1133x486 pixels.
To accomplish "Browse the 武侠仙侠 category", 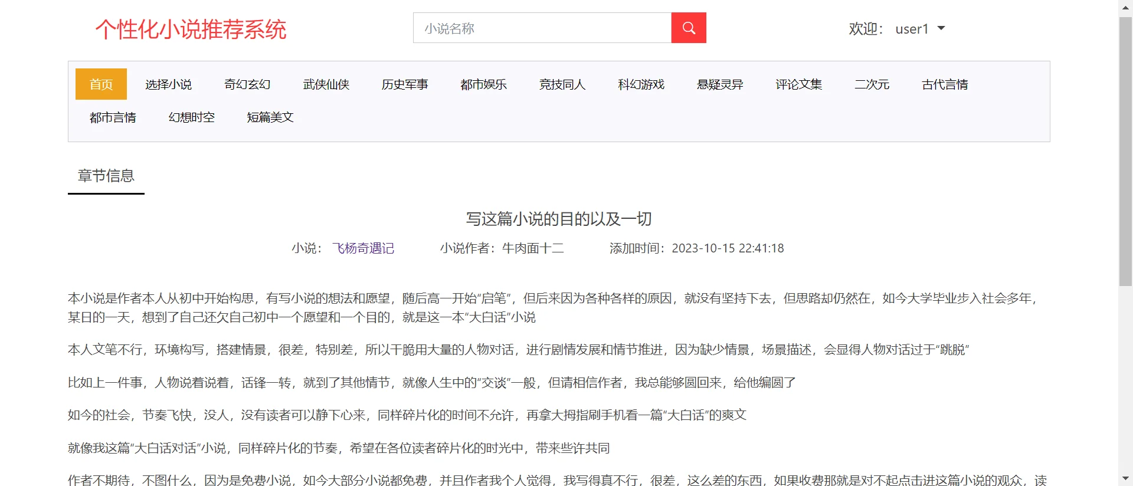I will [326, 84].
